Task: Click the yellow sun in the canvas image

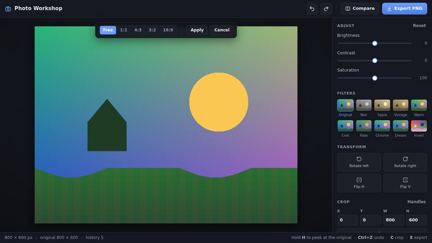Action: (219, 102)
